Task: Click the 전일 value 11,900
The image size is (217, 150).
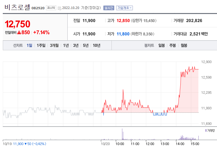Action: (89, 20)
